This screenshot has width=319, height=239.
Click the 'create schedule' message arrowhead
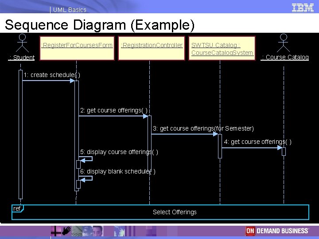click(72, 81)
